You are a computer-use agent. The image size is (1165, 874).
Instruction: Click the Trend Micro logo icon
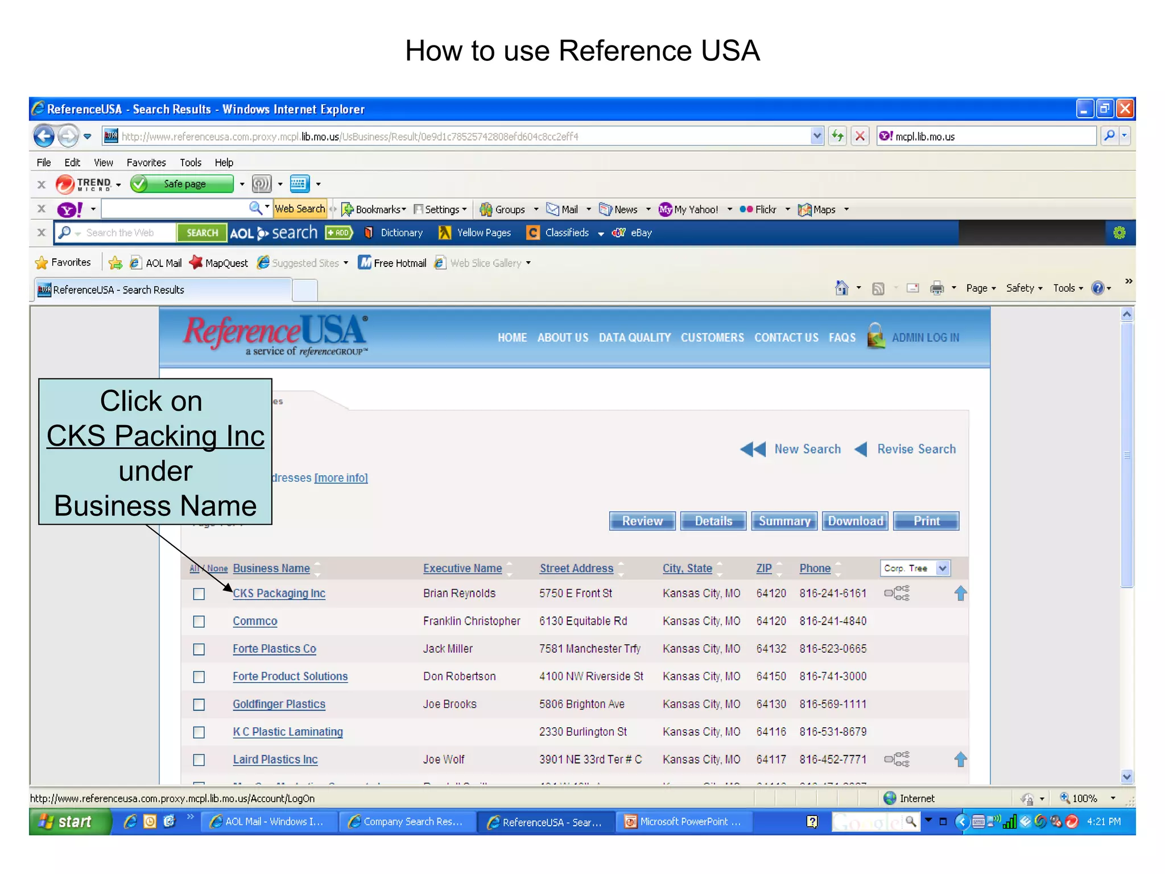tap(65, 184)
